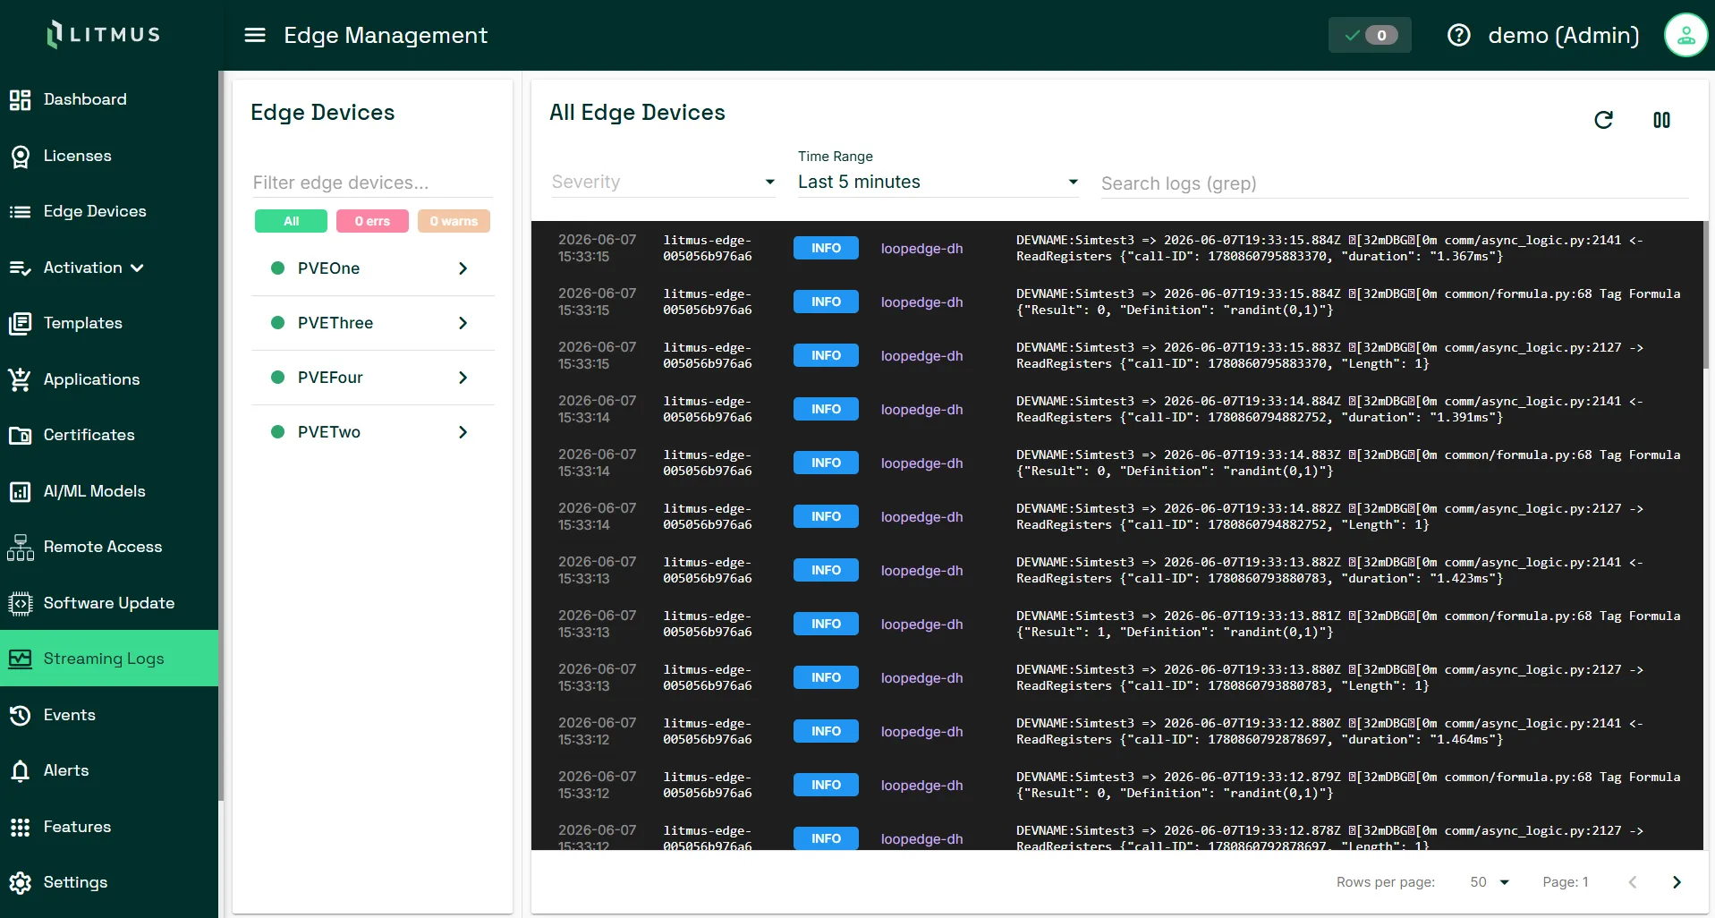Click the first log row INFO badge

point(826,248)
